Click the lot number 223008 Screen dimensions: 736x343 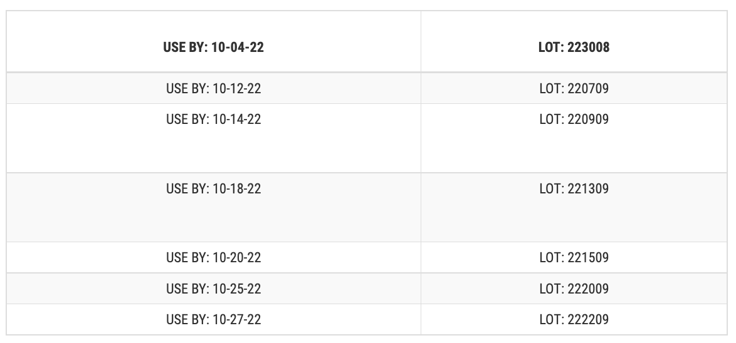tap(588, 48)
